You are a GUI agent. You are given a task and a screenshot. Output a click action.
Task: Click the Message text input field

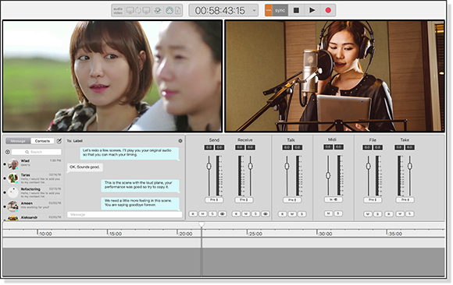124,215
